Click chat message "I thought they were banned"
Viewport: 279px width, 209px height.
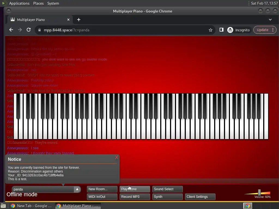(x=52, y=153)
